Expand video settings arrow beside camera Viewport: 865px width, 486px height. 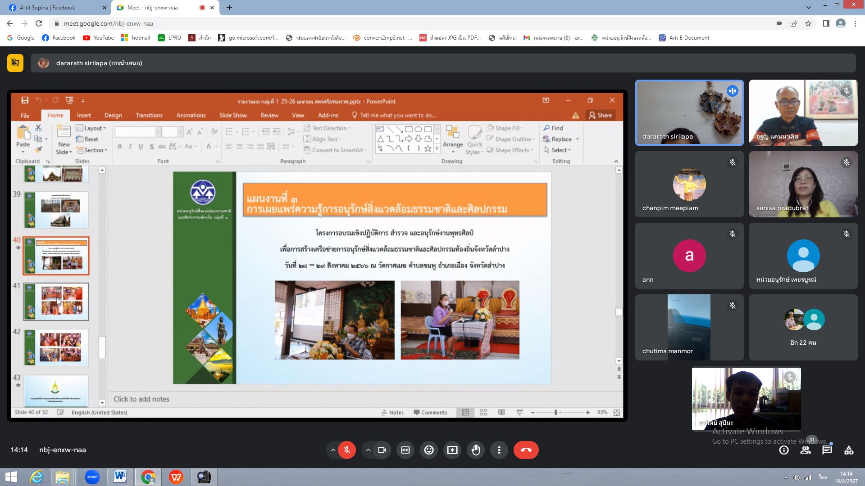pyautogui.click(x=368, y=450)
